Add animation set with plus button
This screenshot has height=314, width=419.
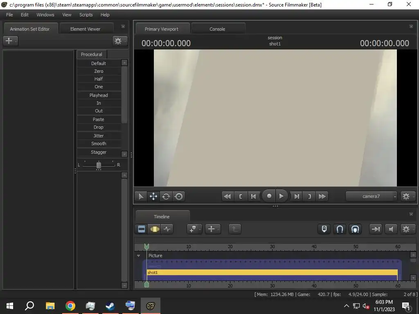pyautogui.click(x=10, y=41)
